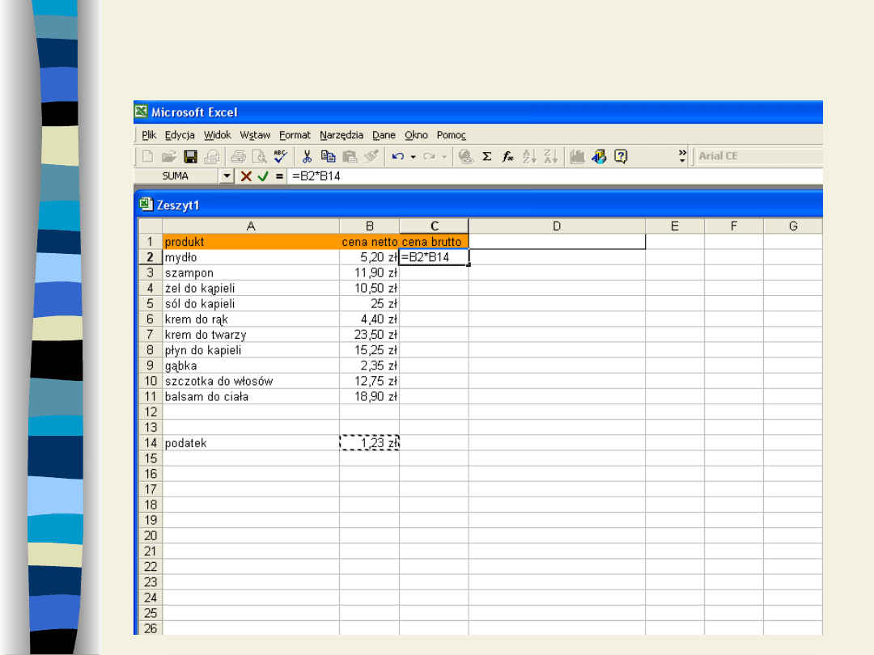874x655 pixels.
Task: Confirm formula with green checkmark
Action: click(263, 176)
